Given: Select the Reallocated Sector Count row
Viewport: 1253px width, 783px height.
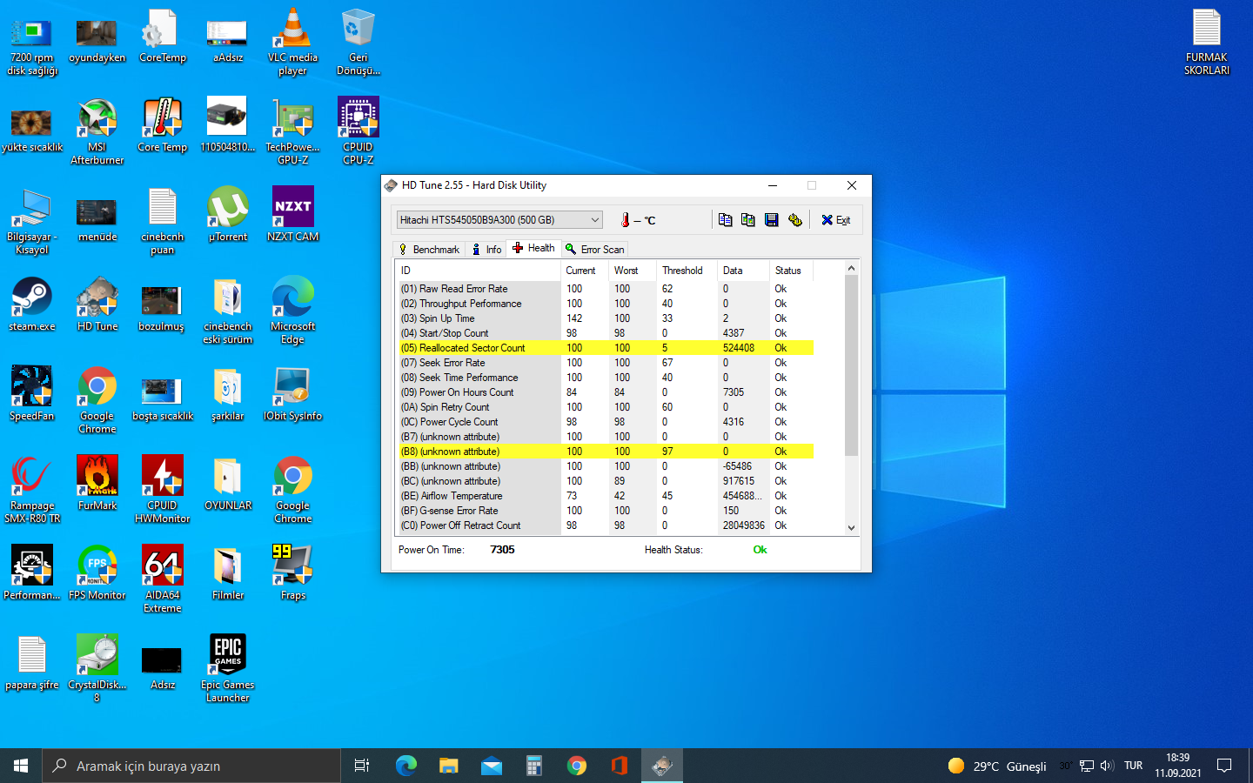Looking at the screenshot, I should pyautogui.click(x=472, y=348).
